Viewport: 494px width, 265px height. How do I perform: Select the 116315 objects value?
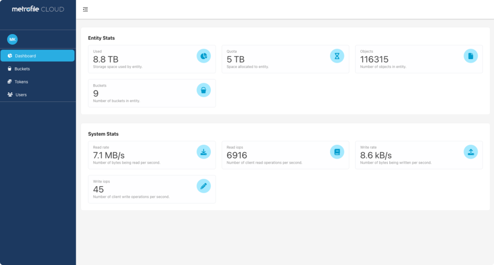[374, 59]
